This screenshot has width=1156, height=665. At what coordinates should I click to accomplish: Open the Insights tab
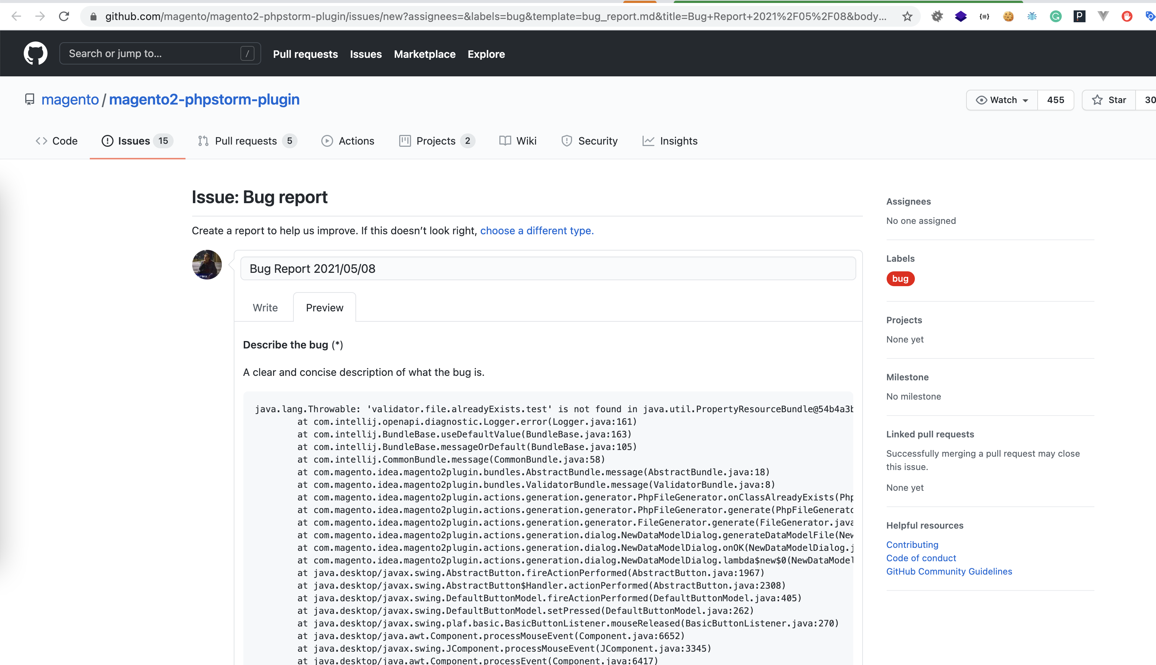(670, 141)
